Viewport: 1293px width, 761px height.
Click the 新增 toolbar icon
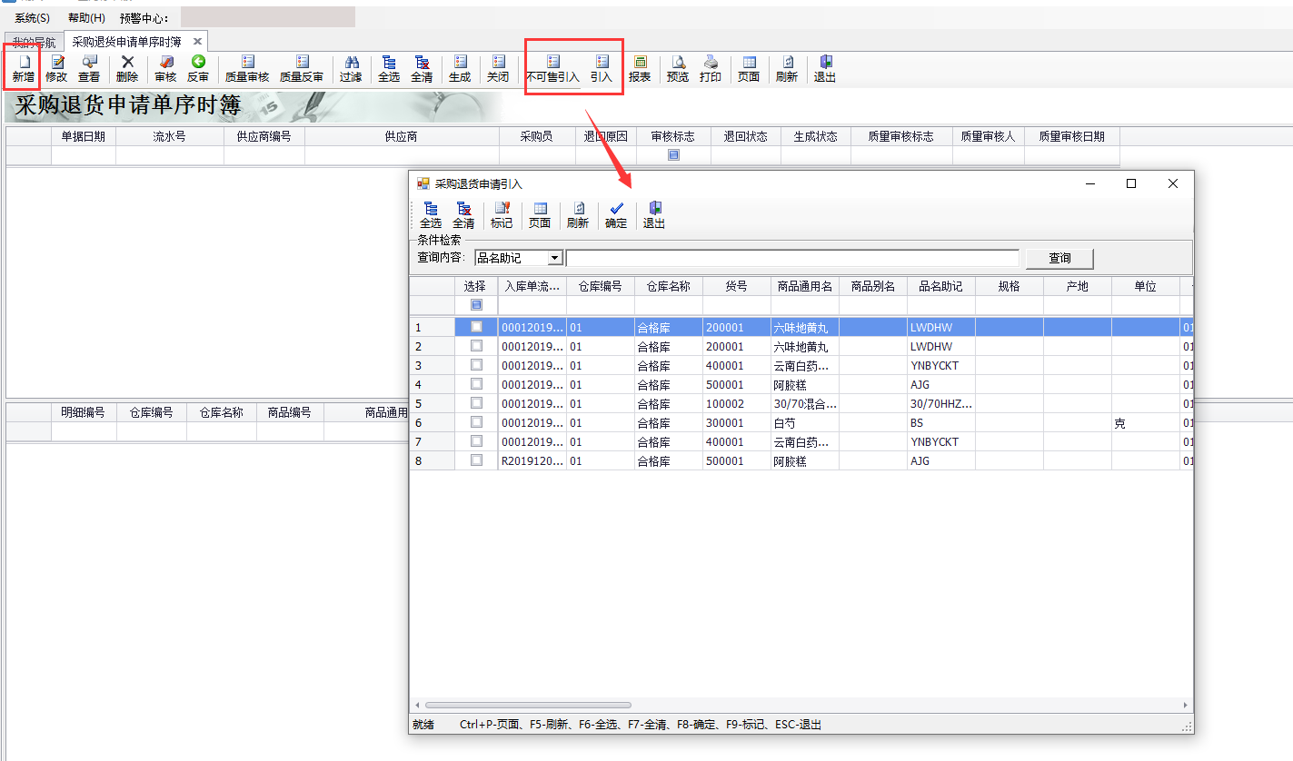(x=24, y=69)
